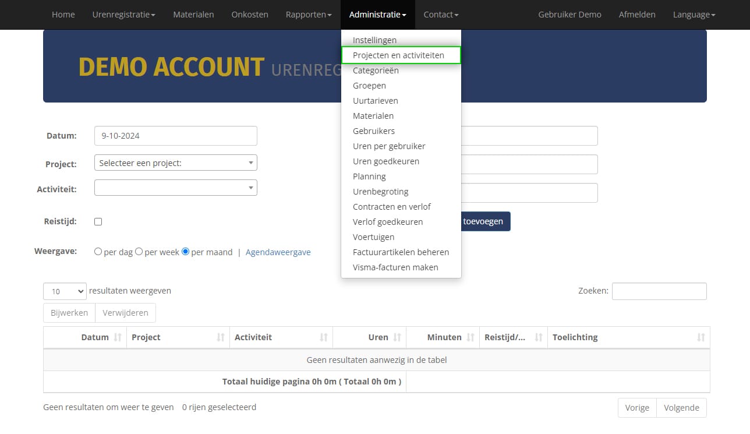Viewport: 750px width, 434px height.
Task: Click the Volgende pagination button
Action: tap(681, 408)
